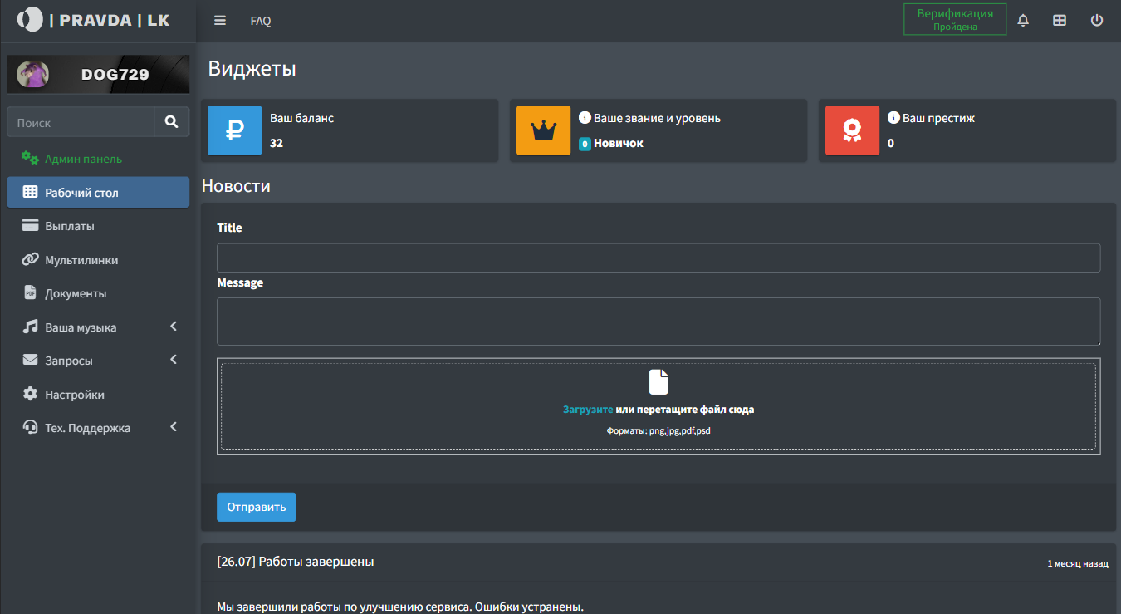Select Рабочий стол in sidebar

click(x=98, y=192)
